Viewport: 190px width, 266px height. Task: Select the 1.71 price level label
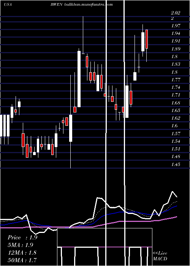pyautogui.click(x=176, y=95)
